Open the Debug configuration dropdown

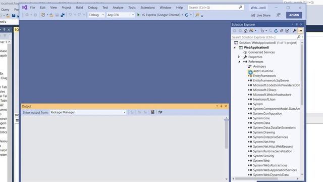coord(96,15)
